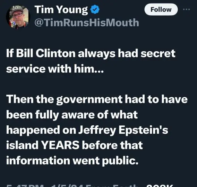Click the Follow button

coord(161,10)
